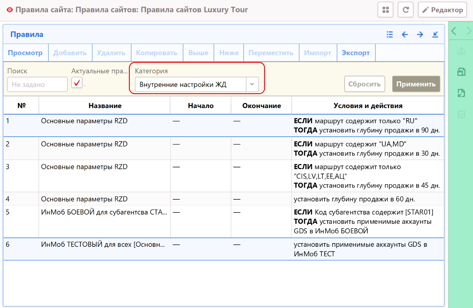Click the left chevron in green sidebar
Image resolution: width=473 pixels, height=308 pixels.
[454, 31]
